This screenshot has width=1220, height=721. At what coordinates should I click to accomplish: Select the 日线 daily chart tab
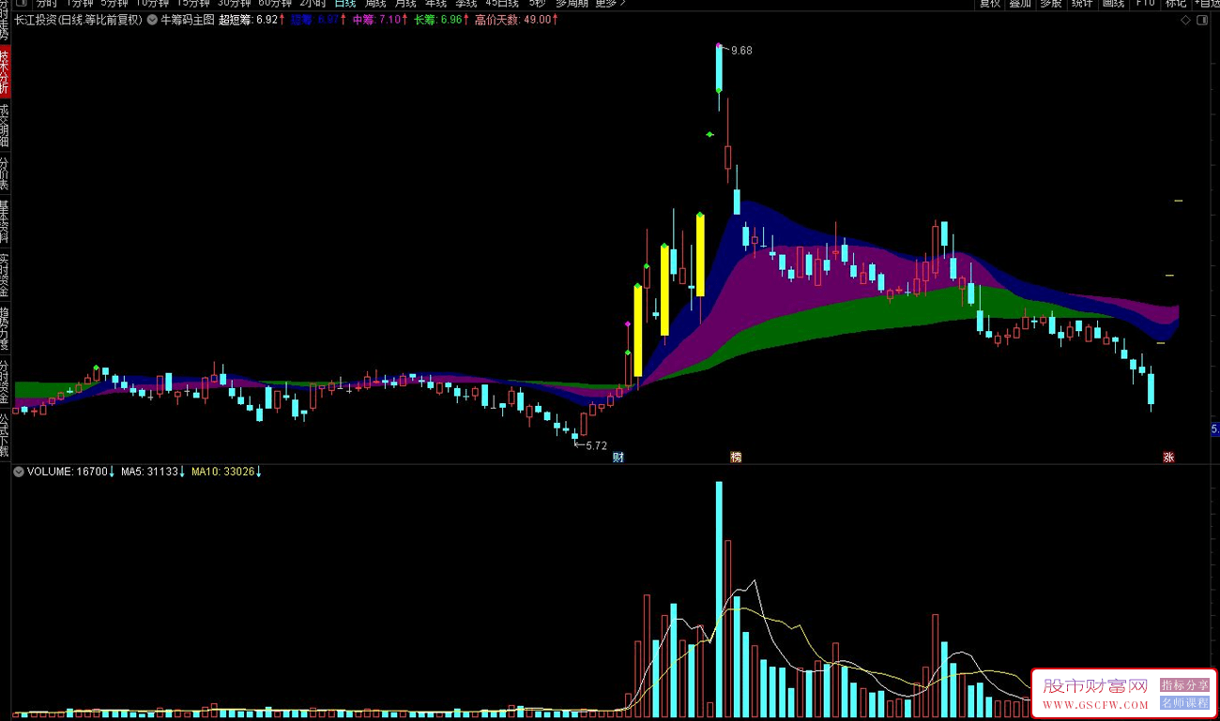[345, 3]
